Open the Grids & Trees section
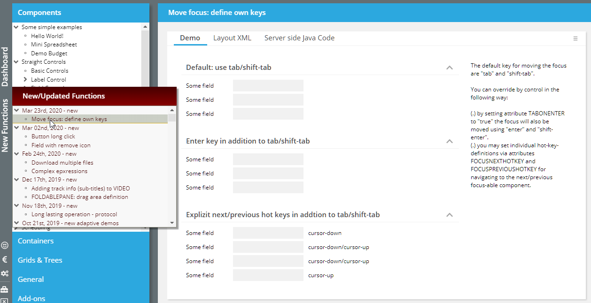Viewport: 591px width, 303px height. (x=40, y=260)
